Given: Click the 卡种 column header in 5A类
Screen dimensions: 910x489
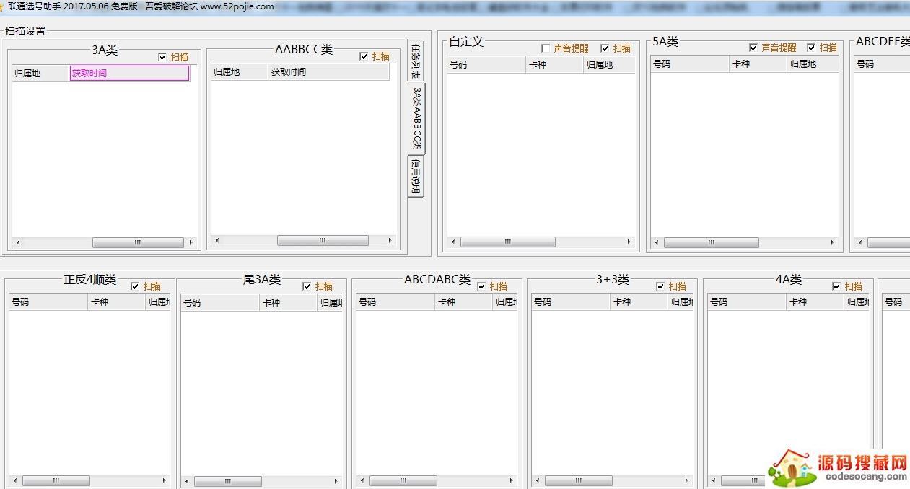Looking at the screenshot, I should 757,64.
